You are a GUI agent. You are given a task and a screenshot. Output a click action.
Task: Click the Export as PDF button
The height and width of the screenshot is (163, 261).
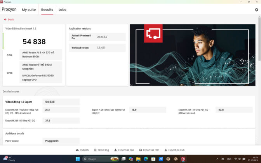(x=149, y=150)
